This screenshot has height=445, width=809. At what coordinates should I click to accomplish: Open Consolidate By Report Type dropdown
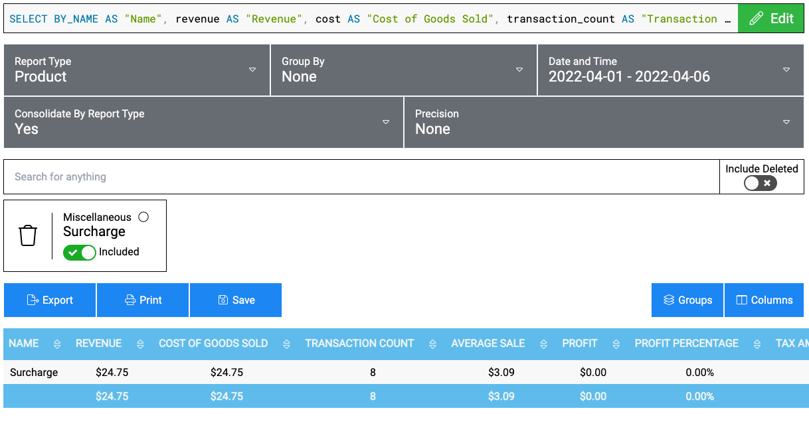[x=203, y=122]
